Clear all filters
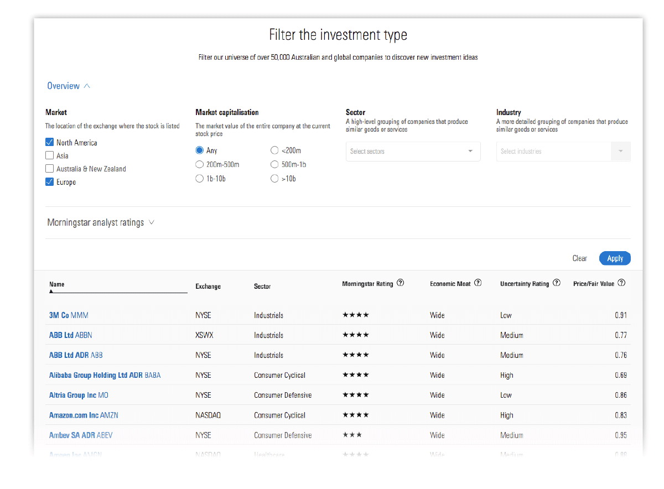The width and height of the screenshot is (664, 489). (580, 258)
